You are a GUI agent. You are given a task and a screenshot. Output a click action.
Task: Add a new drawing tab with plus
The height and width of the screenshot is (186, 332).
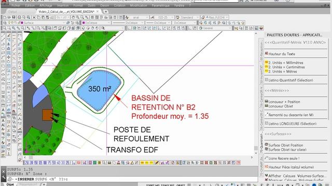tap(106, 11)
